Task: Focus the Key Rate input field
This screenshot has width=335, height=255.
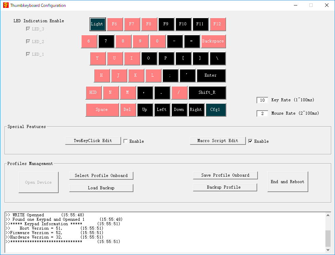Action: coord(262,100)
